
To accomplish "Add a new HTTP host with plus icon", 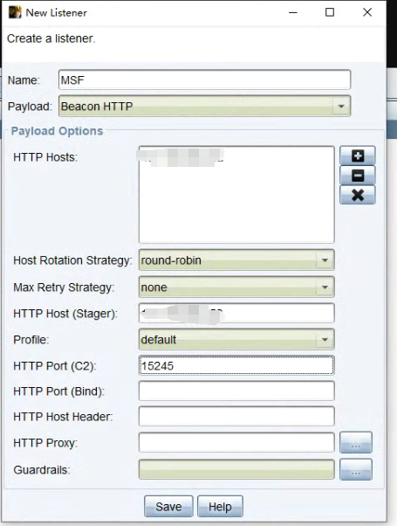I will [358, 156].
